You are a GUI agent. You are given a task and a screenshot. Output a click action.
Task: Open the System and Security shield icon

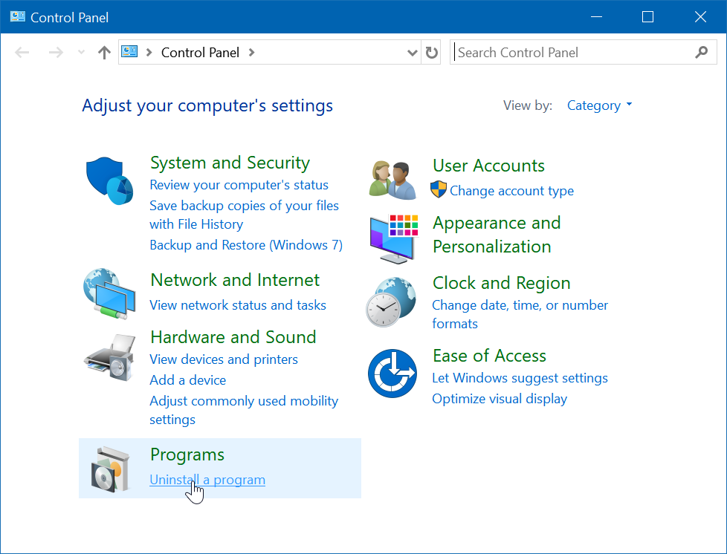pyautogui.click(x=109, y=180)
